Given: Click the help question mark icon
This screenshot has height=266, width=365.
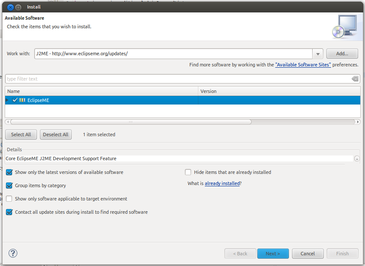Looking at the screenshot, I should tap(13, 253).
